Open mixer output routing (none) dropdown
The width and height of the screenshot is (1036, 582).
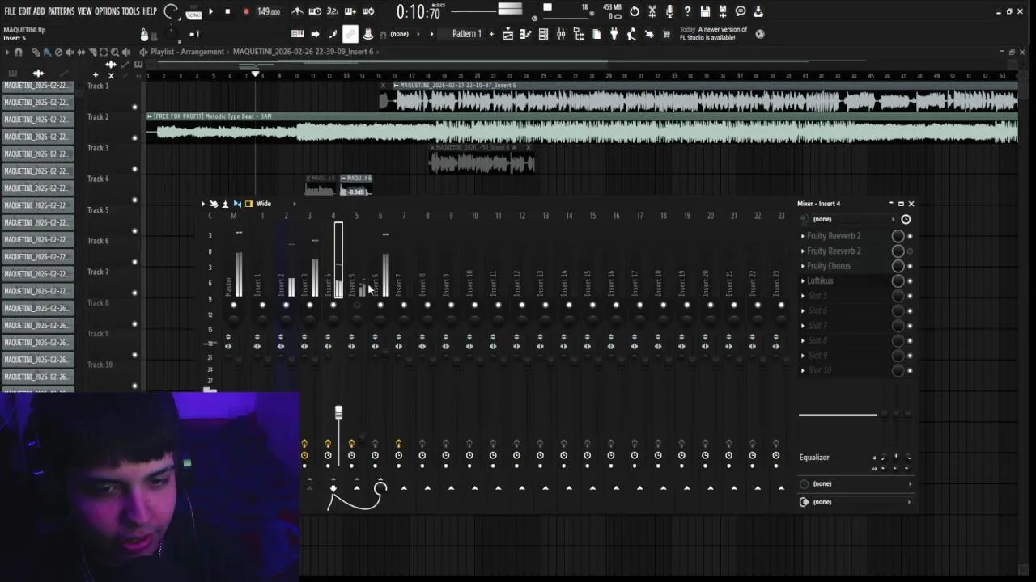856,502
